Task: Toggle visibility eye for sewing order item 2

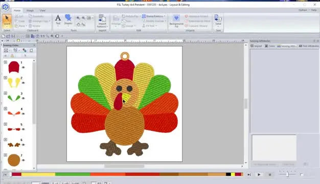Action: pos(24,83)
